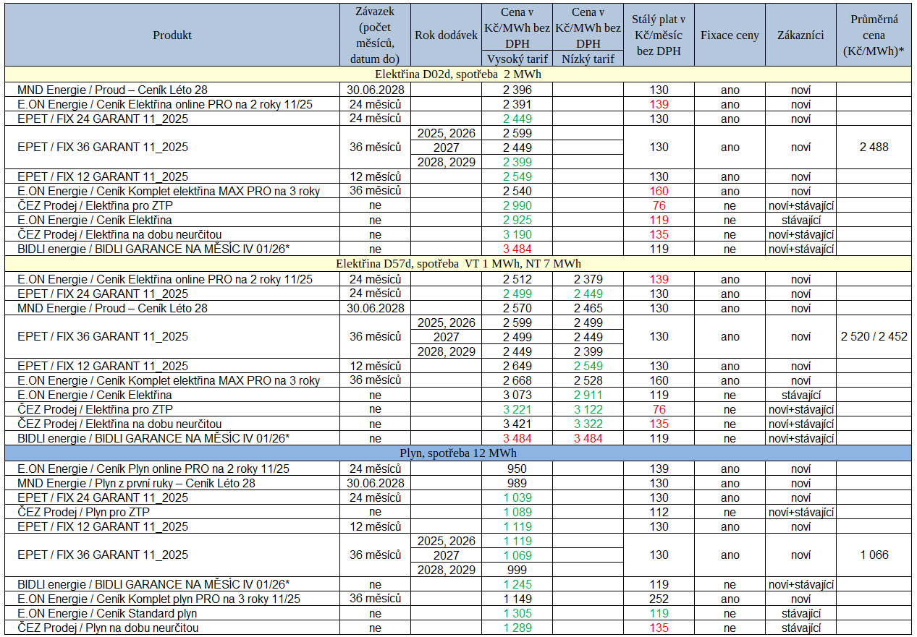Select the fixed fee value 252

658,599
